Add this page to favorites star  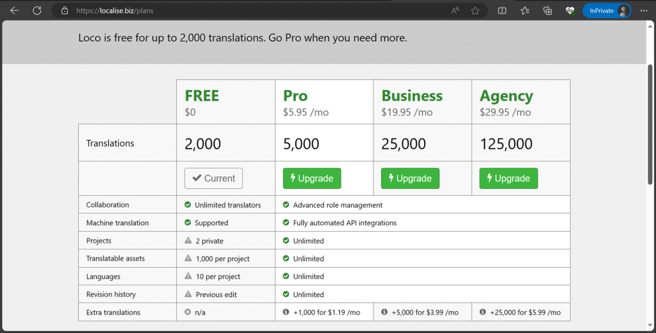475,11
